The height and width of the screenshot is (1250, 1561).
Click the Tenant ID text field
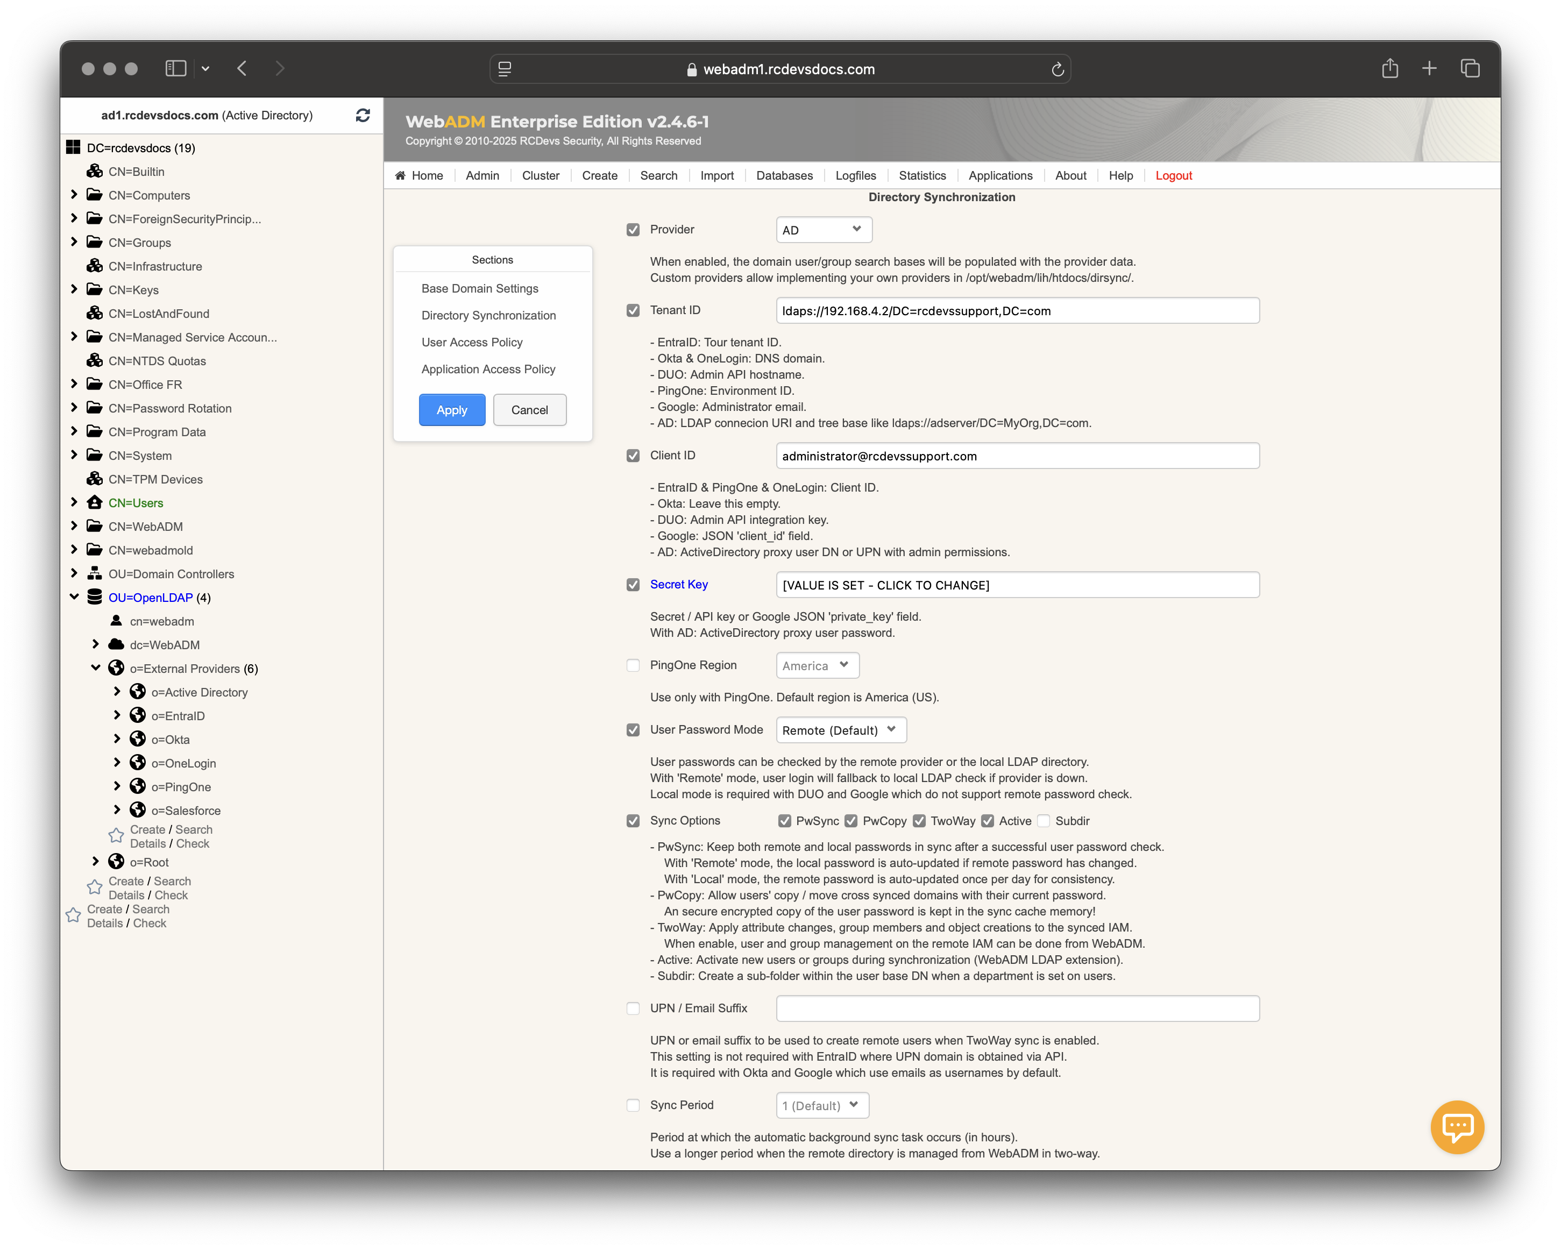click(1017, 310)
